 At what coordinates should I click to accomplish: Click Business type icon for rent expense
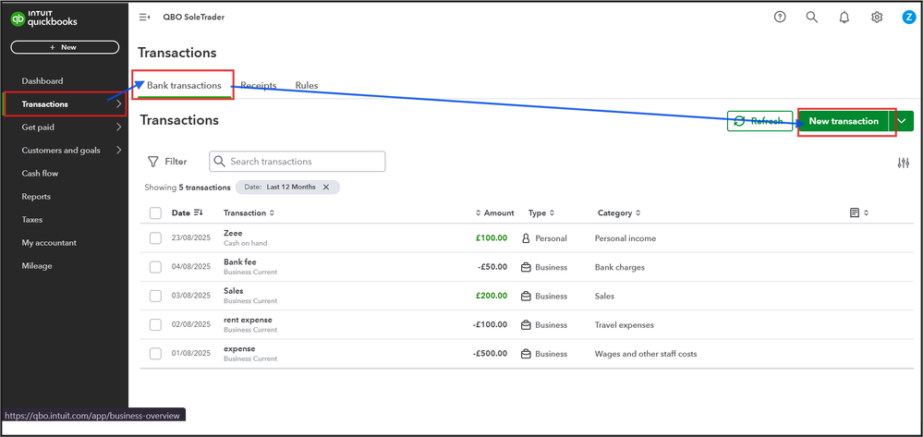[x=527, y=325]
